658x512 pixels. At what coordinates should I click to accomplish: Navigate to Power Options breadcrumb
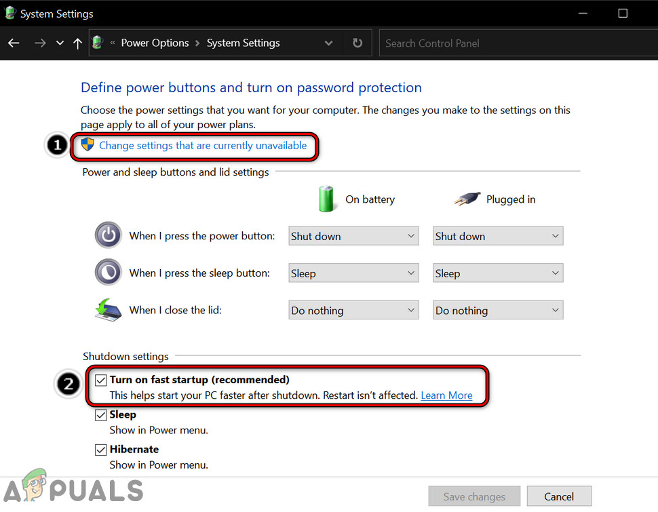[155, 43]
